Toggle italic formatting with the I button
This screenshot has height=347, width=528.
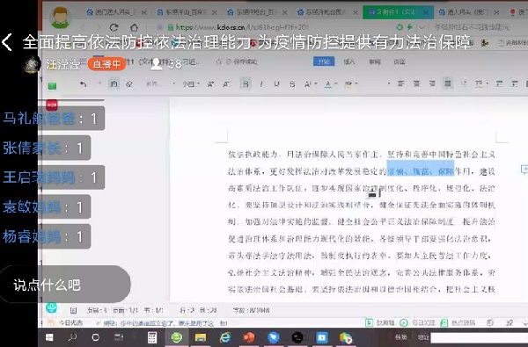(x=261, y=84)
